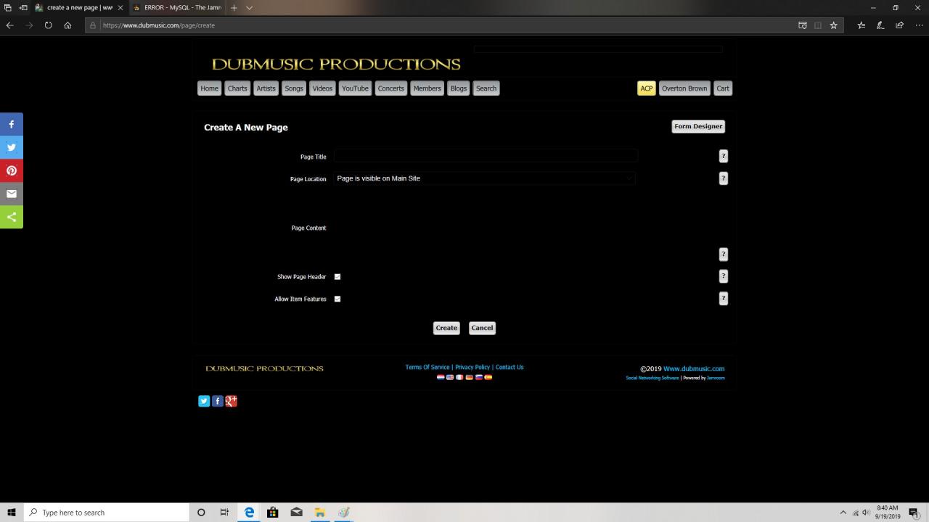Open the Concerts menu item
This screenshot has height=522, width=929.
391,88
